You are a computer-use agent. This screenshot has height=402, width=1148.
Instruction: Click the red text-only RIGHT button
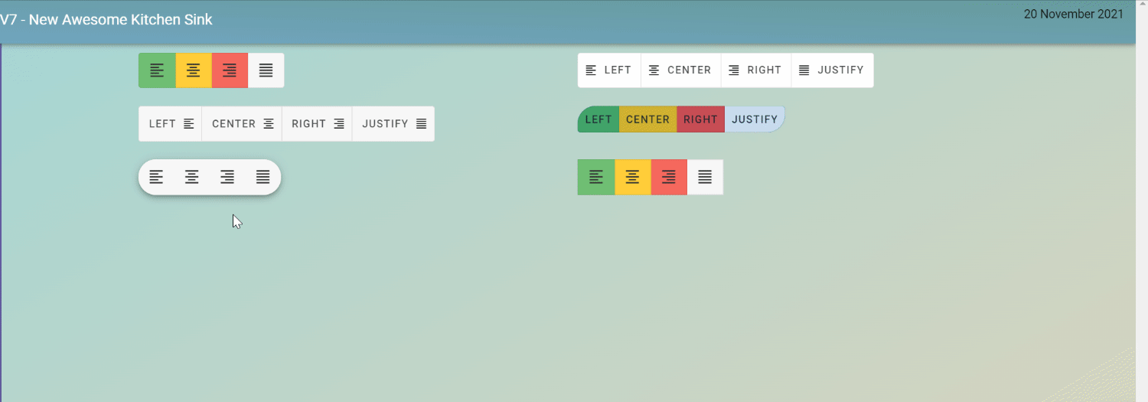(x=701, y=119)
